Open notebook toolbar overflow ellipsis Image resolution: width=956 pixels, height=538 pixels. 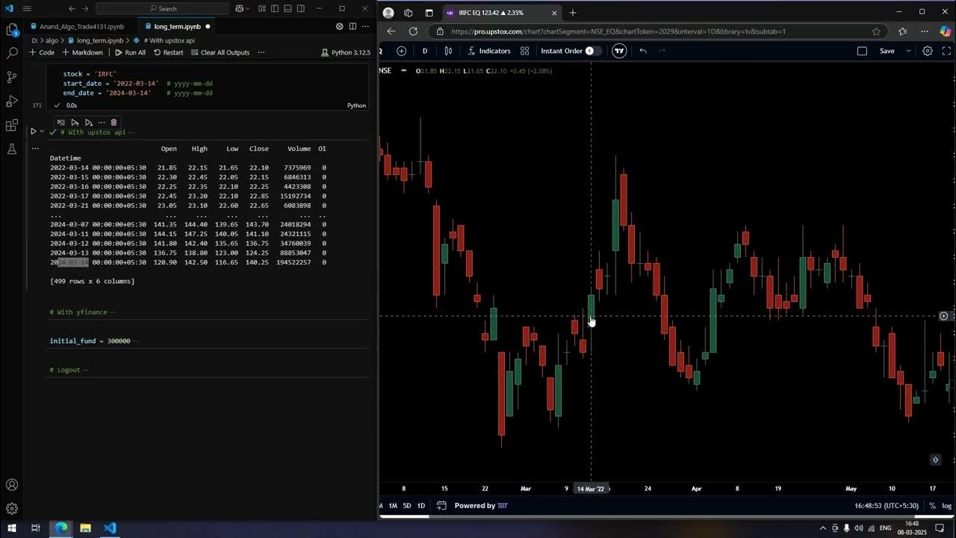click(261, 52)
